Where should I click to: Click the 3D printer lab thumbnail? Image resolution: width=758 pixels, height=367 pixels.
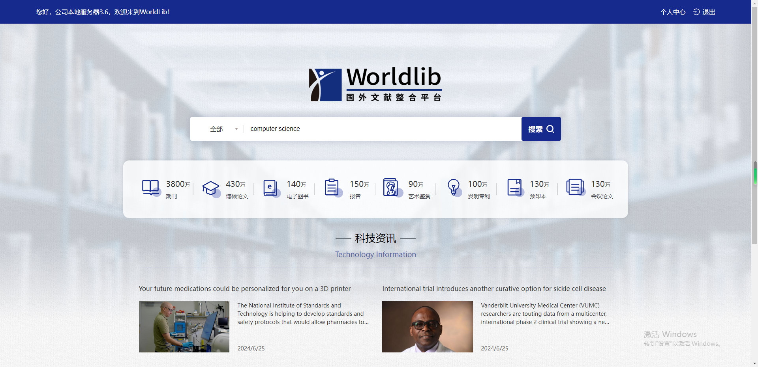[x=184, y=327]
